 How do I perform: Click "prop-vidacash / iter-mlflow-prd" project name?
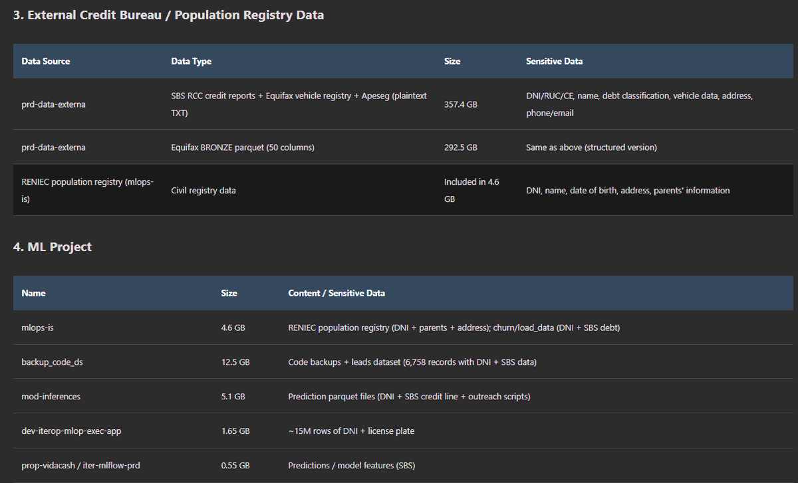pyautogui.click(x=80, y=466)
